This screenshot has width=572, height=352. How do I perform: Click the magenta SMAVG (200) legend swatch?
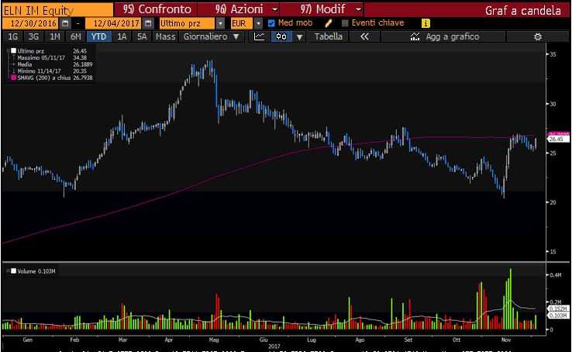click(x=13, y=77)
